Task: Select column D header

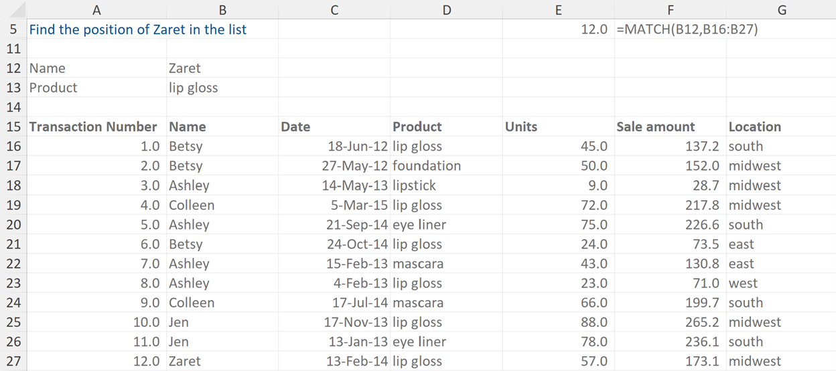Action: [446, 9]
